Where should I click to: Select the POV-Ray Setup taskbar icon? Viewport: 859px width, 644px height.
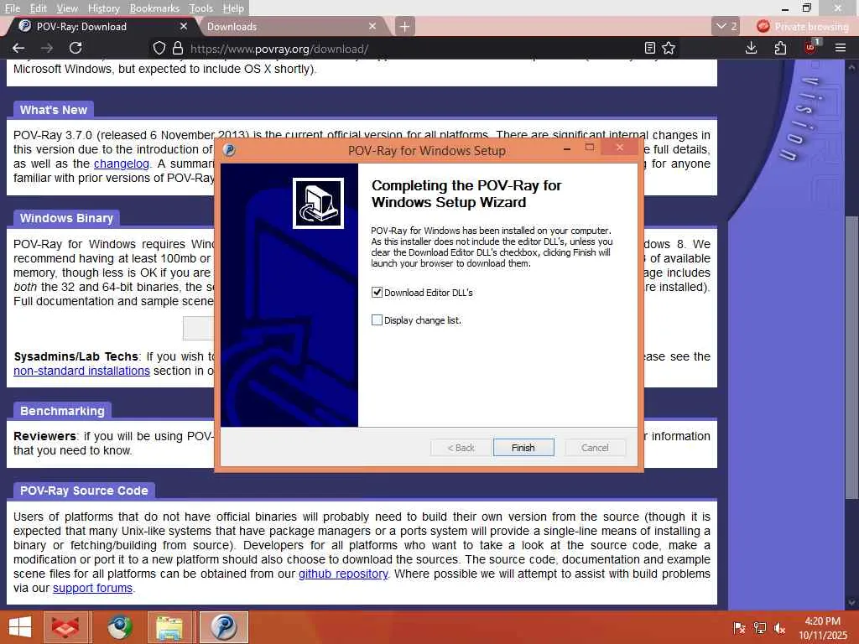click(x=223, y=627)
